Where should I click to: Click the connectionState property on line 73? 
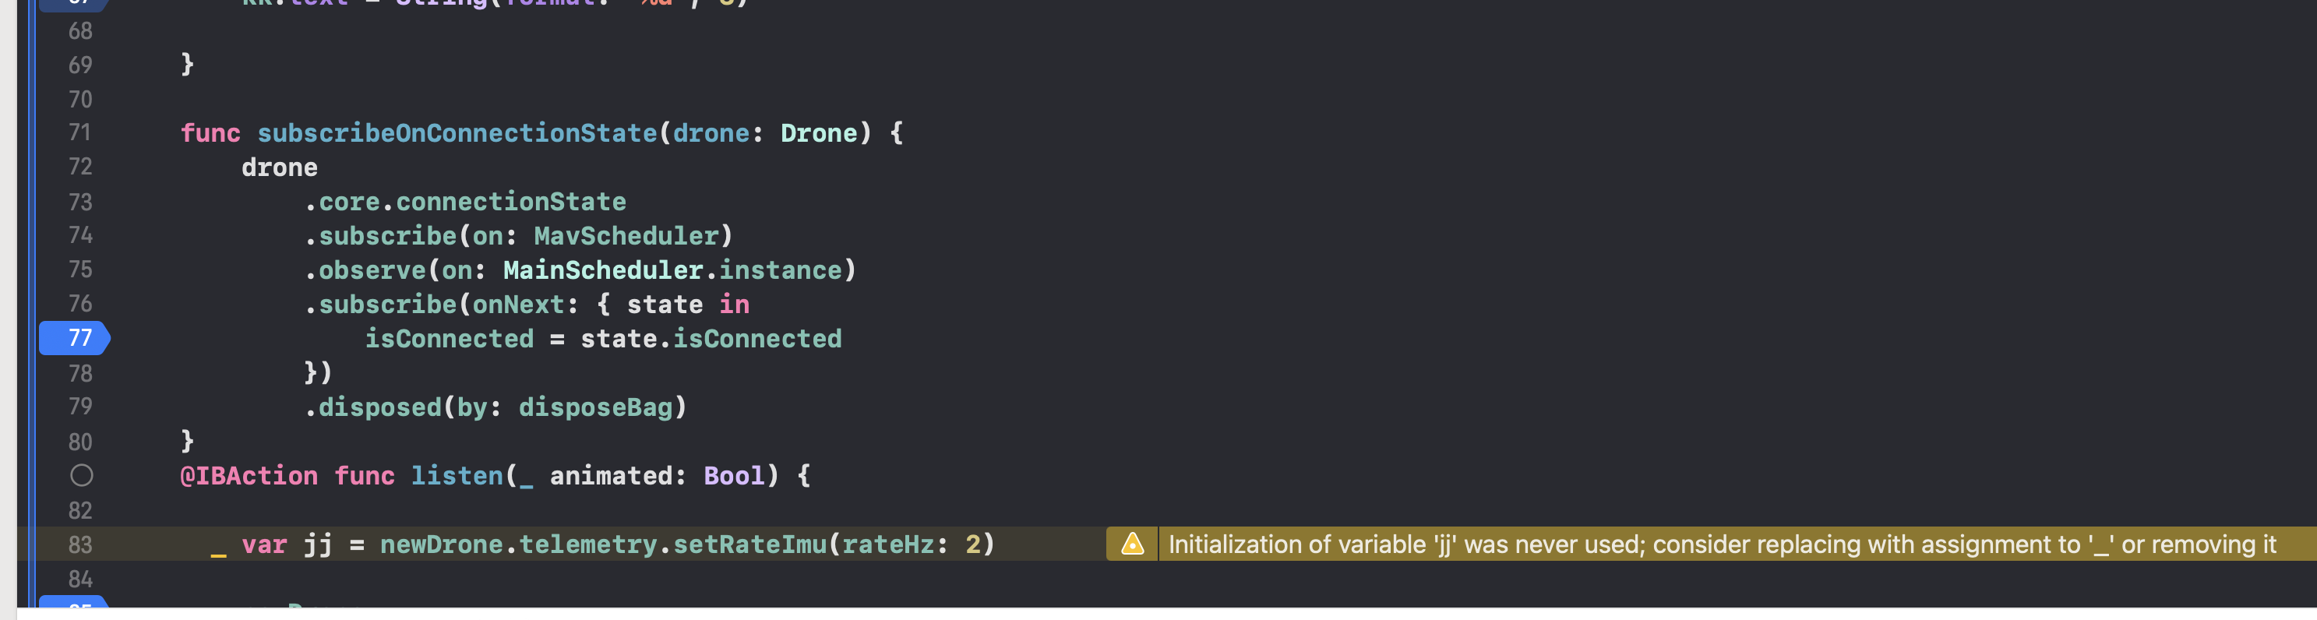tap(511, 202)
